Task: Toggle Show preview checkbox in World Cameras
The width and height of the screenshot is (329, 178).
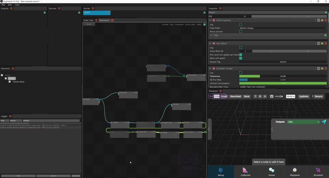Action: (x=241, y=32)
